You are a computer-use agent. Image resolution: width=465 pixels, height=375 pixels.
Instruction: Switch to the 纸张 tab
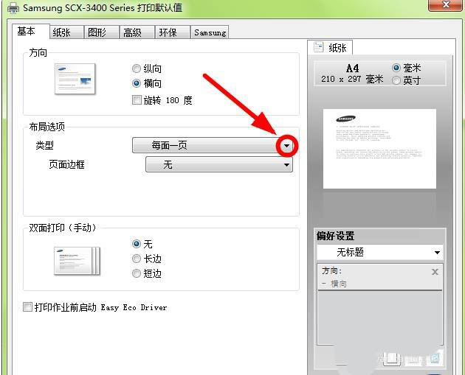pyautogui.click(x=66, y=32)
